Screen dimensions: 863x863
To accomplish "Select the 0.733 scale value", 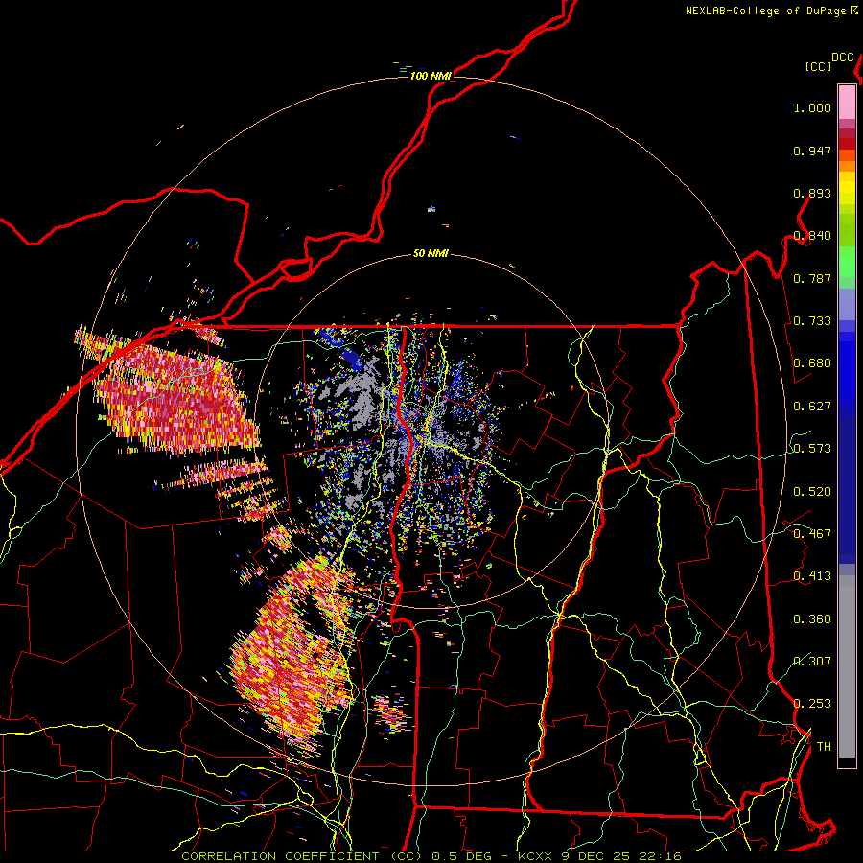I will [x=812, y=321].
